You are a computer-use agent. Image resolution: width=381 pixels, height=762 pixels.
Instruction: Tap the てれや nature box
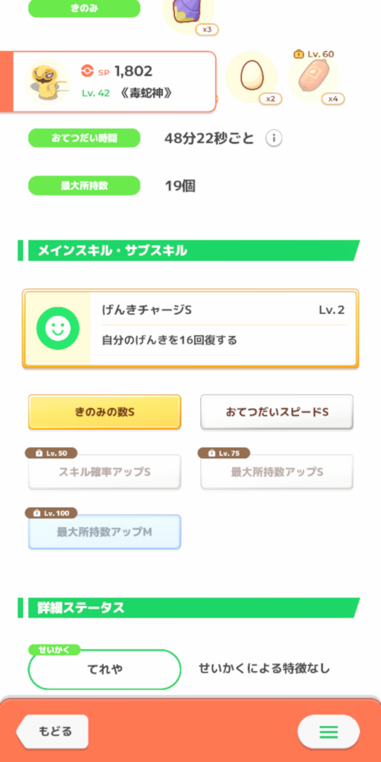[x=104, y=669]
